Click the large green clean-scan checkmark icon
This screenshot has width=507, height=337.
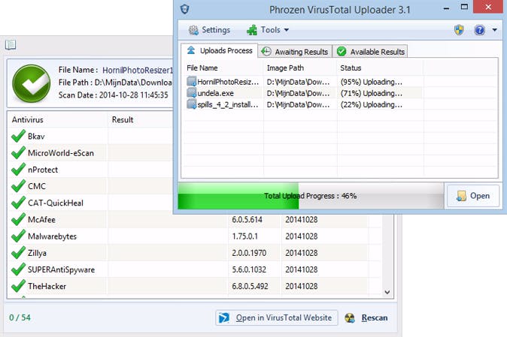[x=32, y=83]
